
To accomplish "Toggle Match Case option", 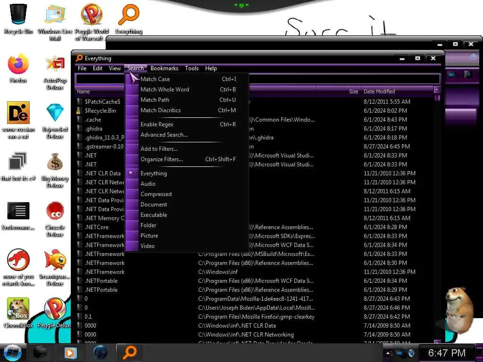I will tap(188, 79).
